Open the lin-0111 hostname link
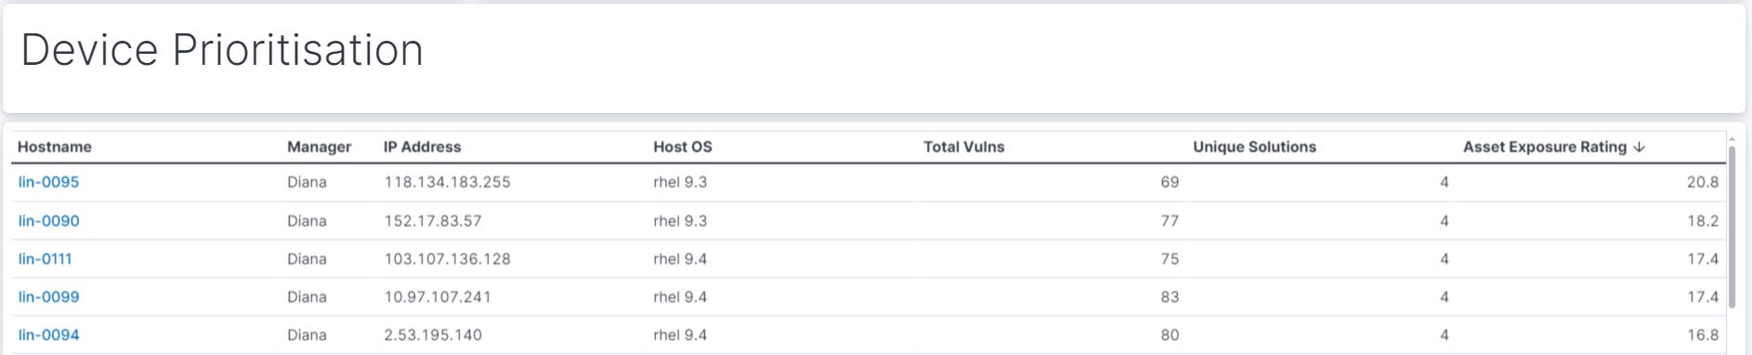 pyautogui.click(x=45, y=259)
